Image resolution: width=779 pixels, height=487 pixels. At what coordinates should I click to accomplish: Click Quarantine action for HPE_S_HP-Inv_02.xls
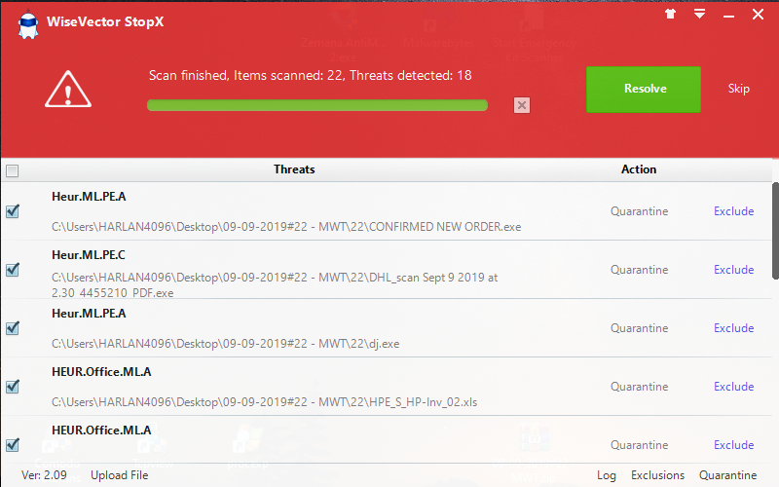tap(640, 387)
